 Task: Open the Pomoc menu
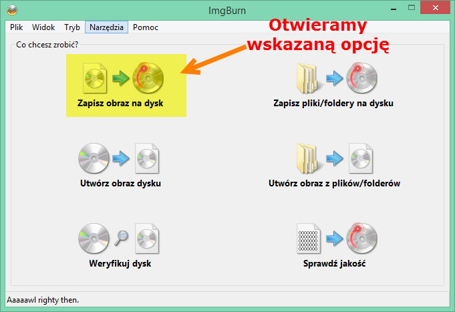[x=146, y=27]
